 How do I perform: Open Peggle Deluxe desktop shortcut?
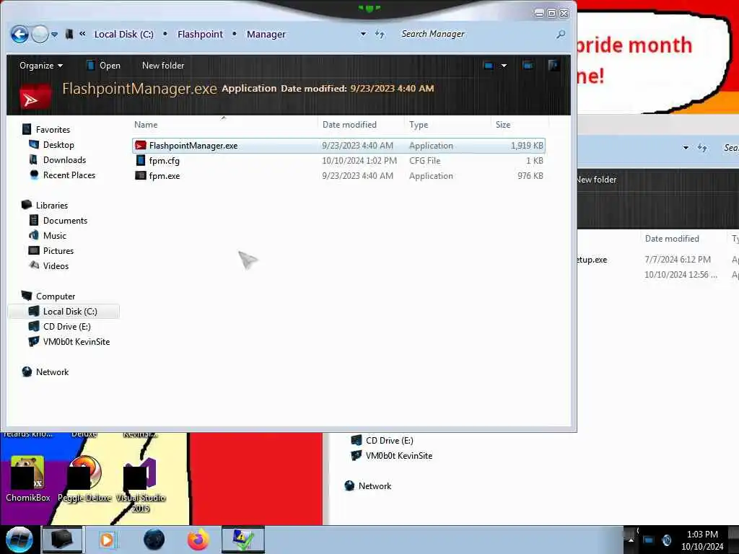coord(85,479)
